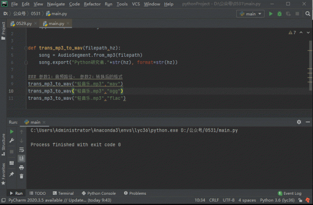Open Search Everywhere magnifier icon
Viewport: 313px width, 205px height.
pos(308,14)
